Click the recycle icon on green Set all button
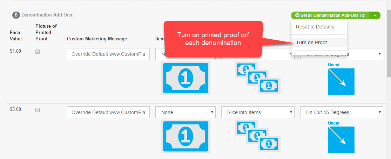391x159 pixels. pyautogui.click(x=297, y=15)
